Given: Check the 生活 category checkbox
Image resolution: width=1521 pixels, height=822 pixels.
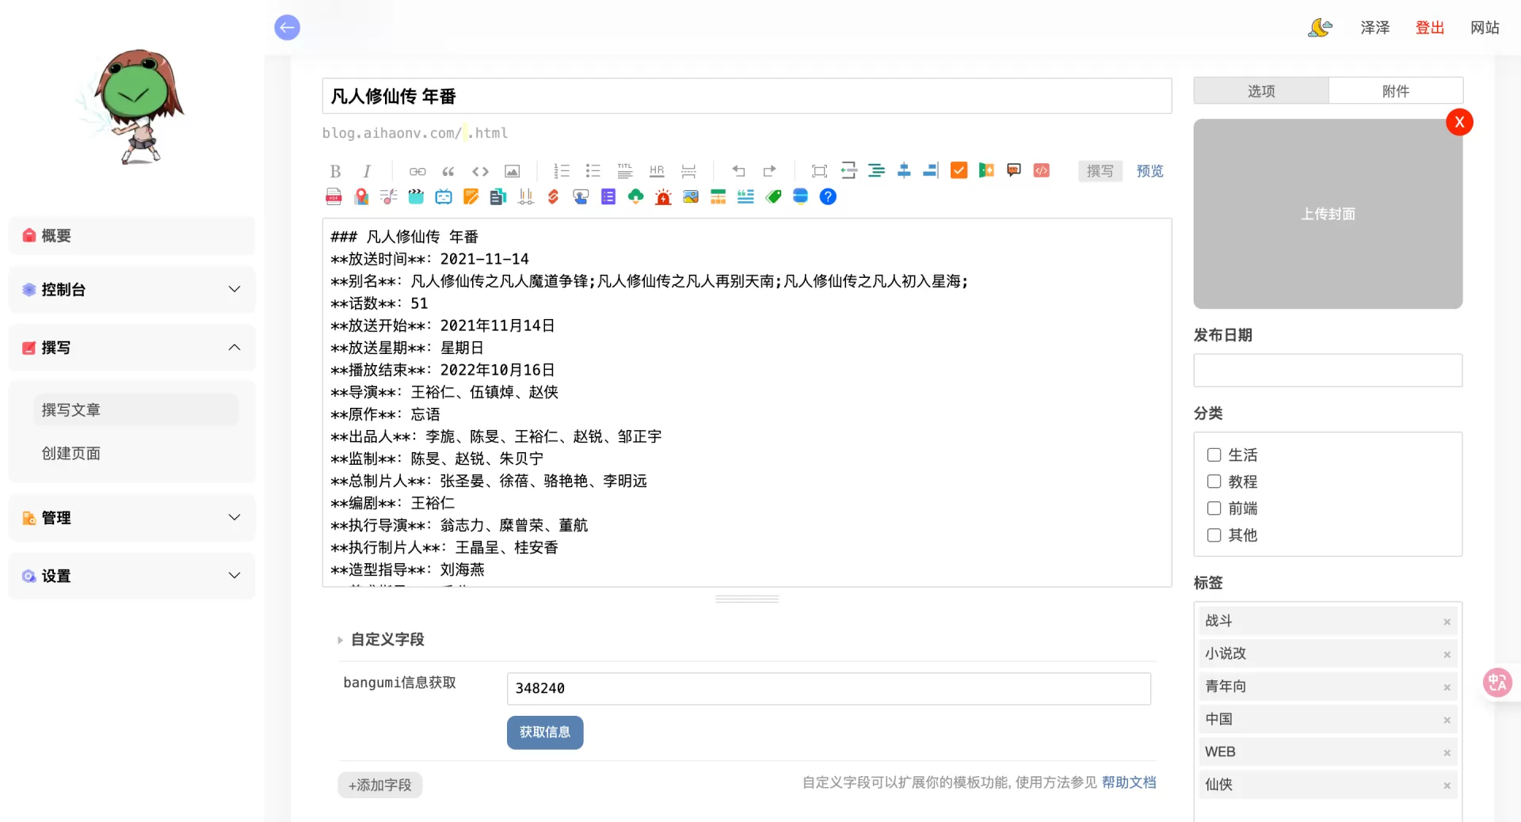Looking at the screenshot, I should pos(1213,455).
